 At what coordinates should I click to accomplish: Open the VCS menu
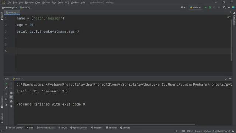pyautogui.click(x=67, y=3)
